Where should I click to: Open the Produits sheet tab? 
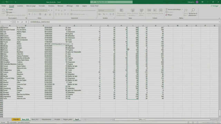(57, 120)
